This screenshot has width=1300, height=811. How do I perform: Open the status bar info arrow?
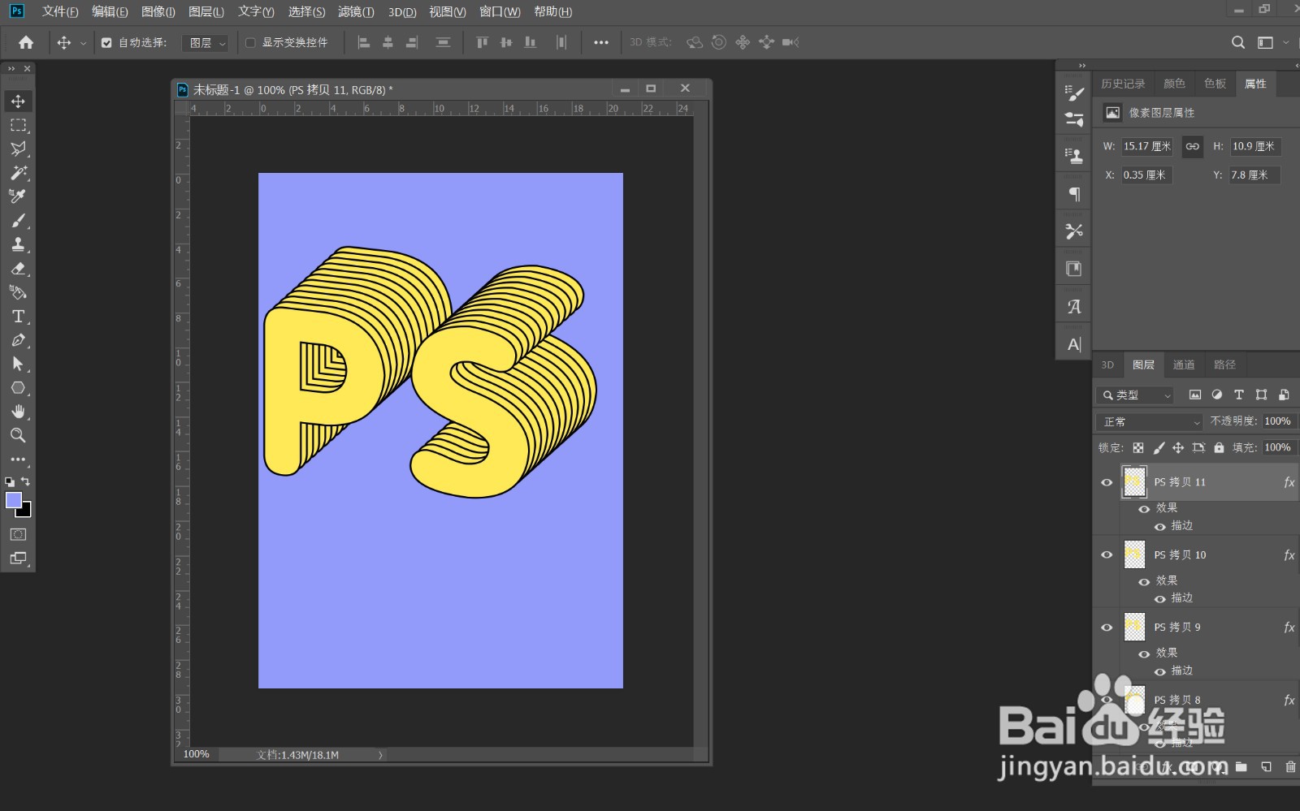pos(380,755)
